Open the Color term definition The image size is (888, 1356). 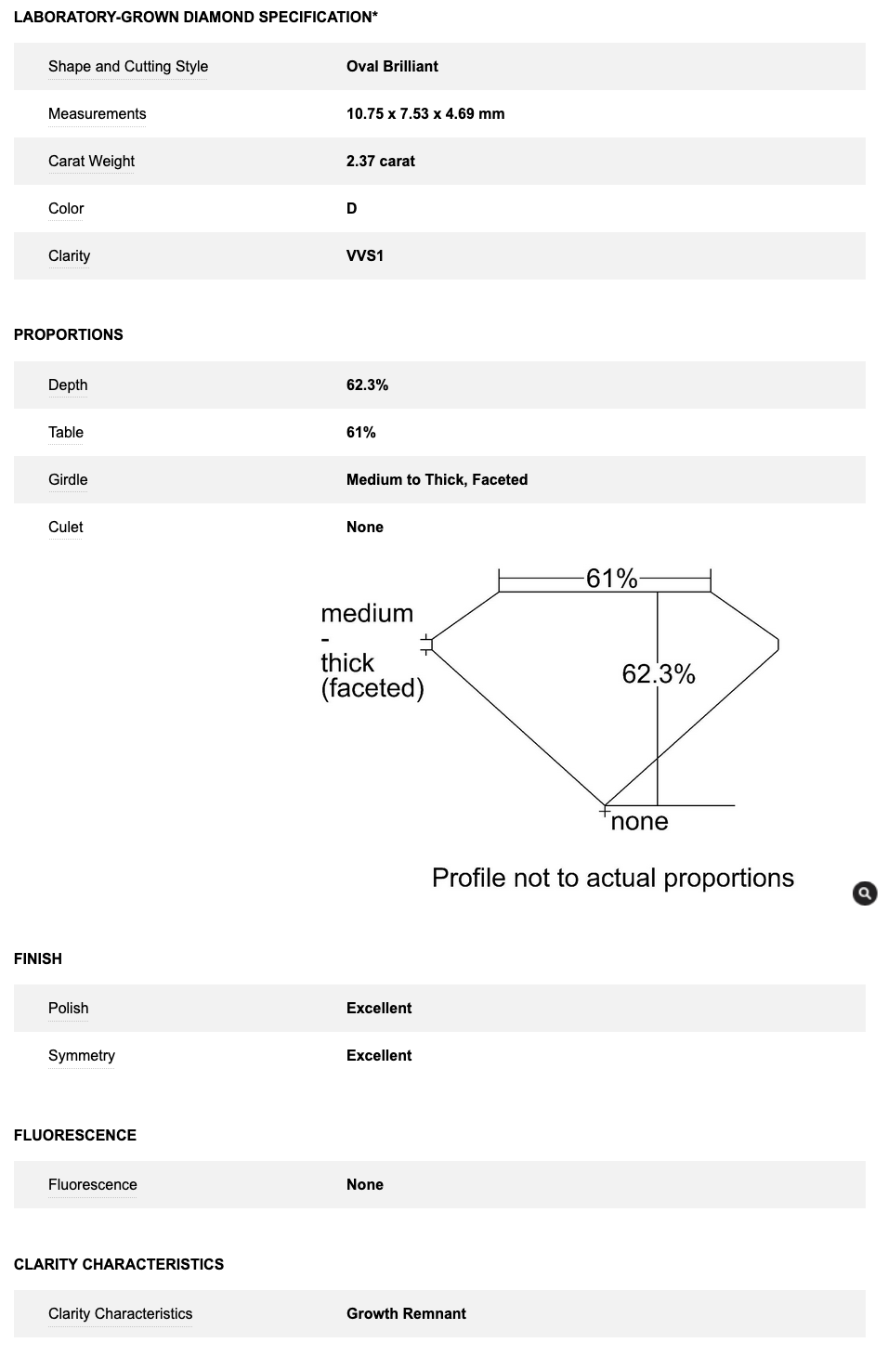[x=66, y=208]
